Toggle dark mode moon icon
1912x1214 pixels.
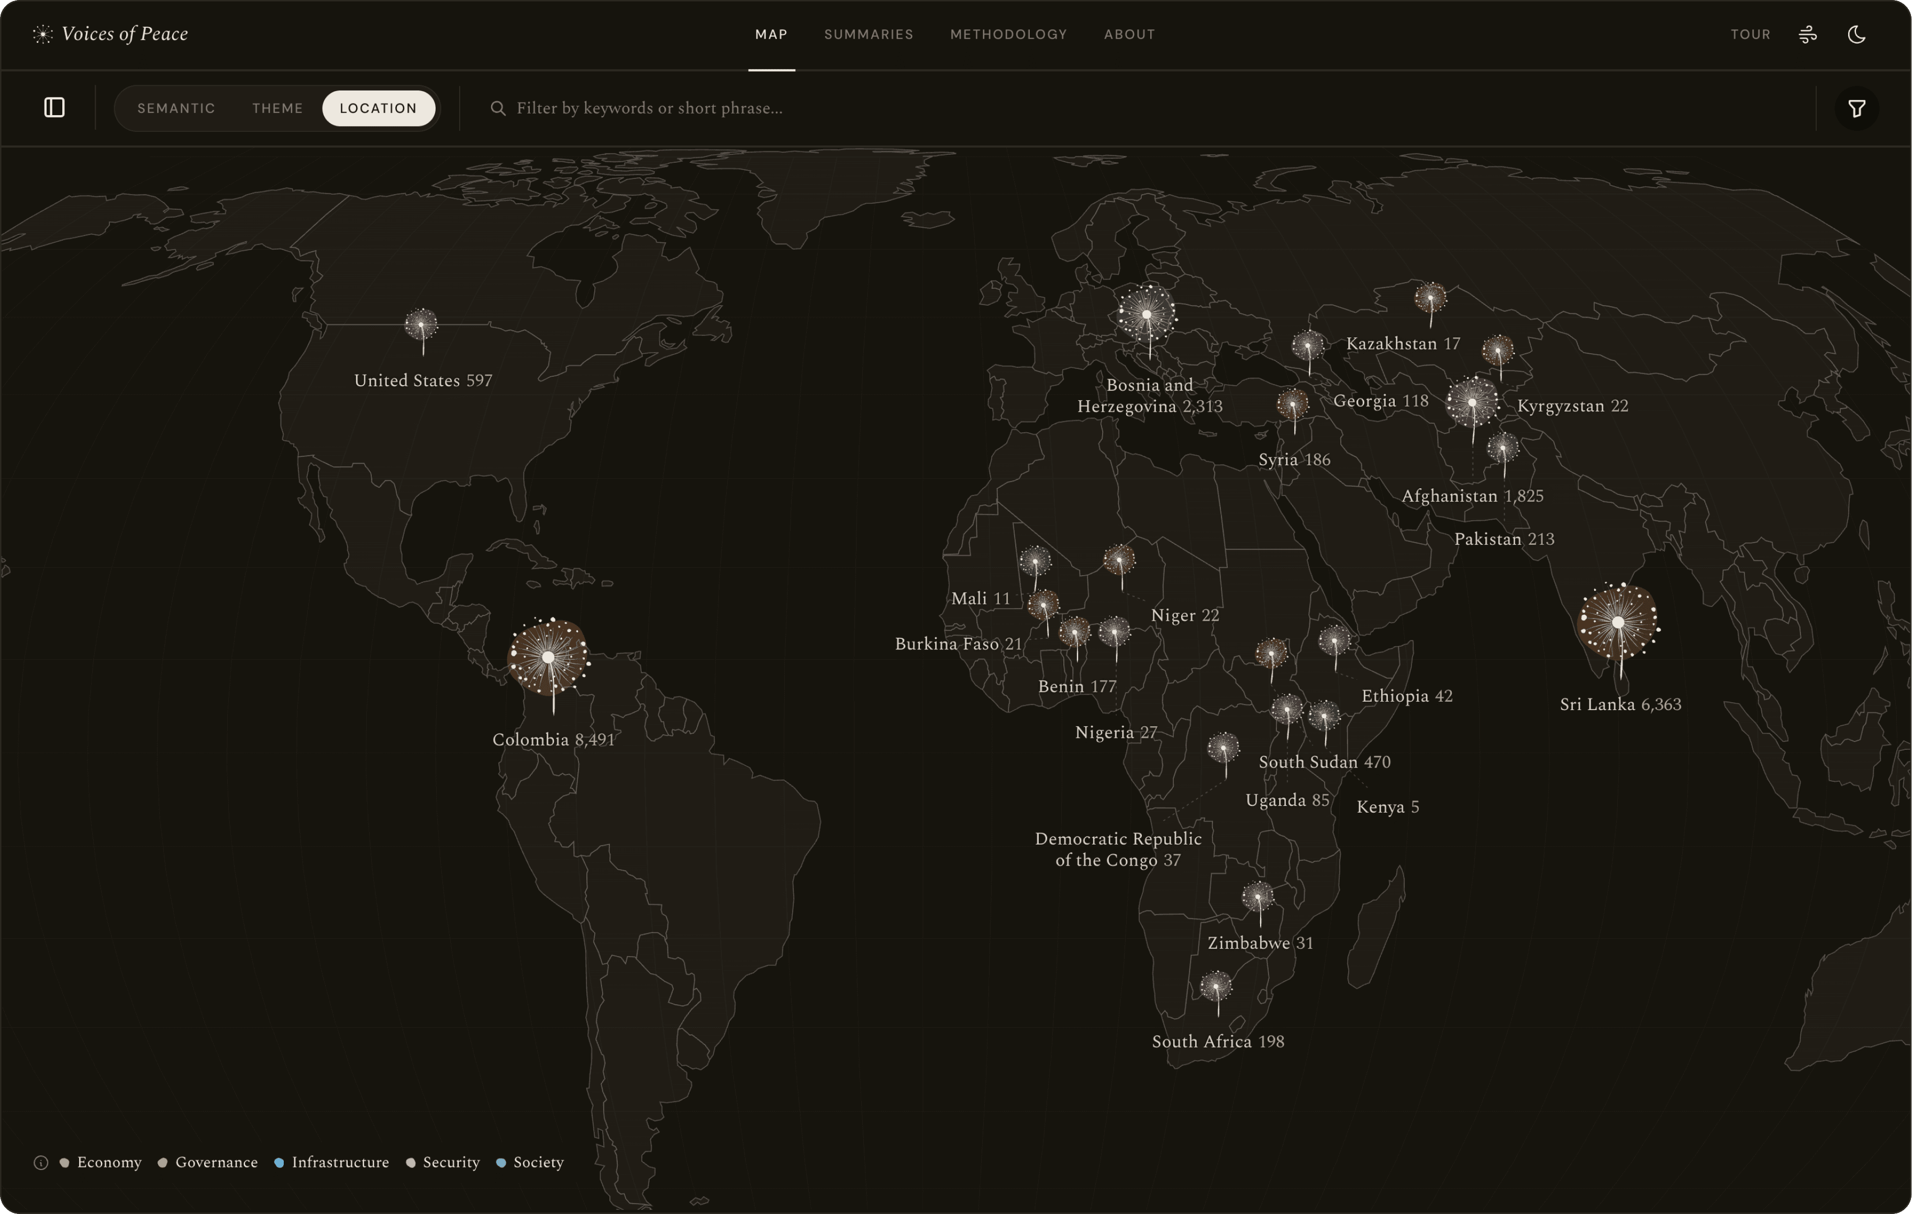click(1857, 34)
